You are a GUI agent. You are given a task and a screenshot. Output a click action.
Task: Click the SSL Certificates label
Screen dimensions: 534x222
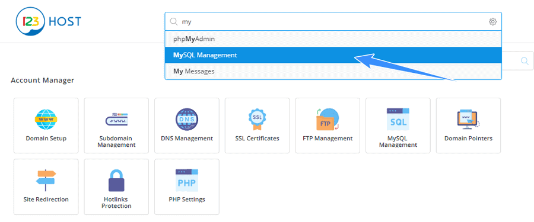pyautogui.click(x=257, y=139)
